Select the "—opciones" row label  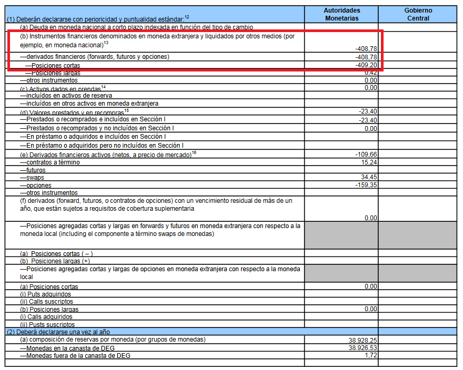coord(36,186)
